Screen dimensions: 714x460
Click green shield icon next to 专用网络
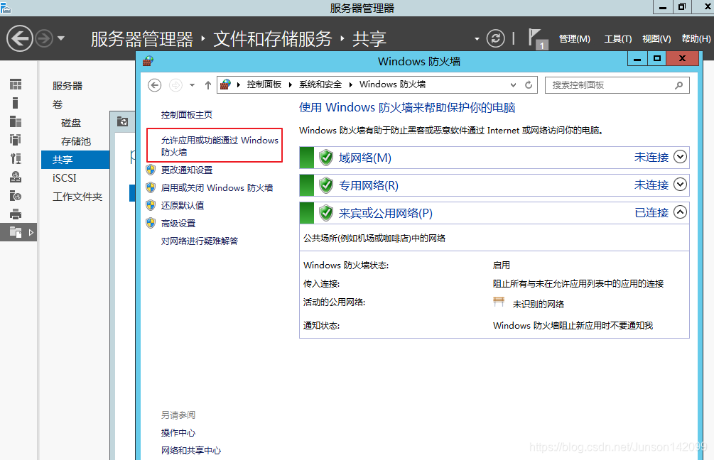click(x=326, y=185)
